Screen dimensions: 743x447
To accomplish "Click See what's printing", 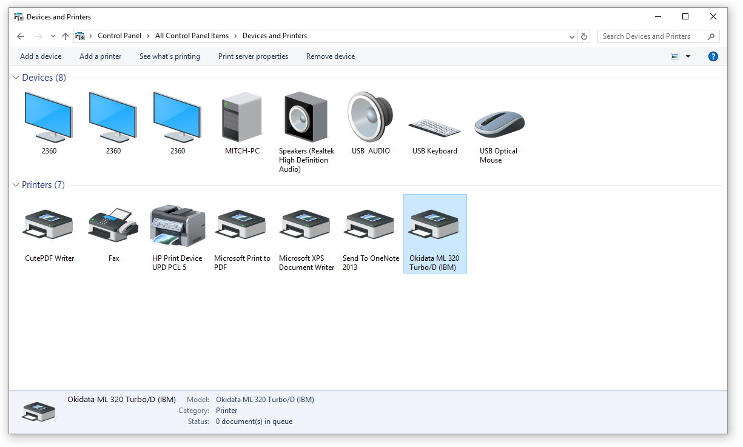I will click(170, 56).
